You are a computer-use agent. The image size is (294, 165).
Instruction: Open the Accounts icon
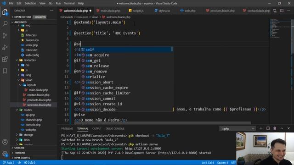click(x=5, y=142)
